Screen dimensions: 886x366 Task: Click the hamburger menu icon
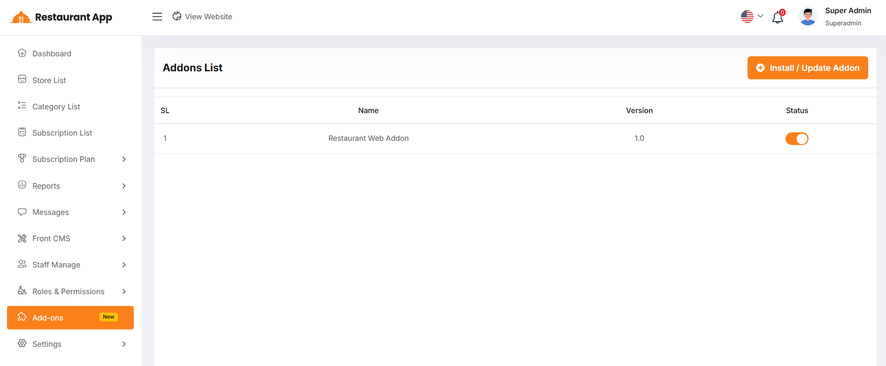click(157, 17)
